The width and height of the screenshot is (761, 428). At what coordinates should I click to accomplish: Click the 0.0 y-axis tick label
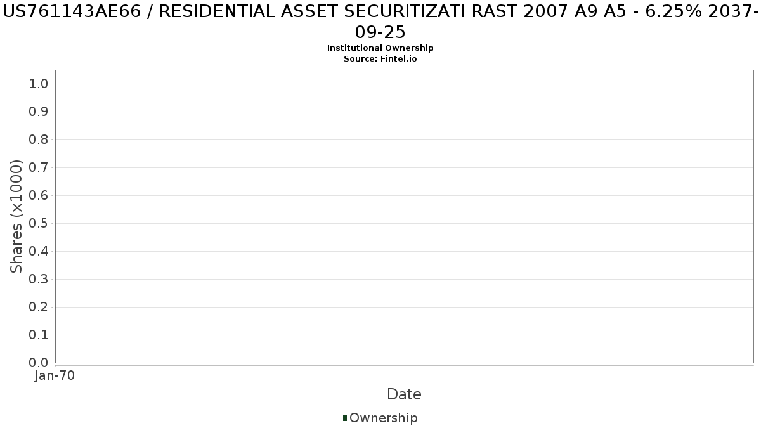click(x=39, y=363)
